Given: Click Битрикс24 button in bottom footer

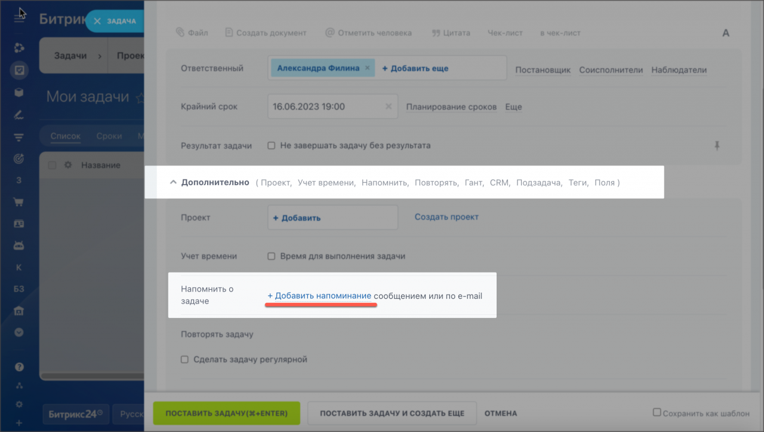Looking at the screenshot, I should coord(75,413).
